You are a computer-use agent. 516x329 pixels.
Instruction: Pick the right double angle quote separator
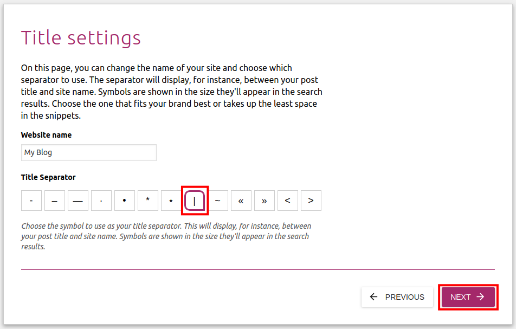[265, 201]
